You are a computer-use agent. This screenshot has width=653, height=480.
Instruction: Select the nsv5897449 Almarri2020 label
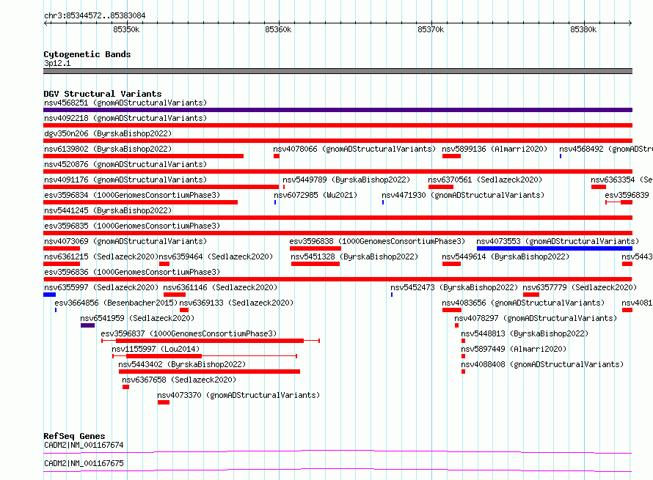point(514,349)
